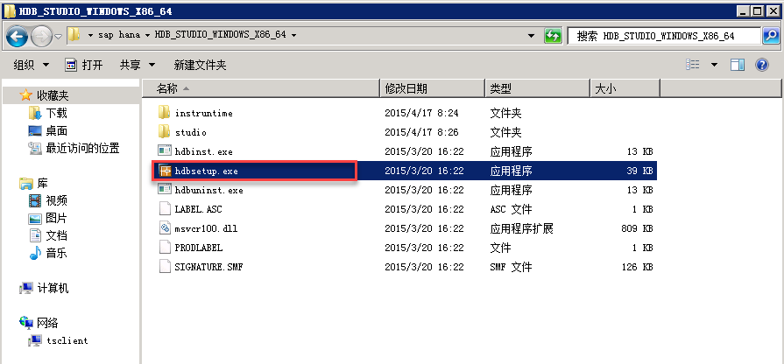Sort by the 大小 column header

(x=625, y=89)
